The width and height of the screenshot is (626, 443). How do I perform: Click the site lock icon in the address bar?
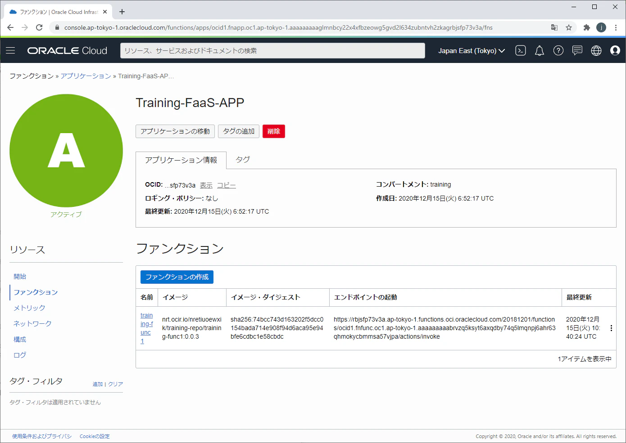57,27
